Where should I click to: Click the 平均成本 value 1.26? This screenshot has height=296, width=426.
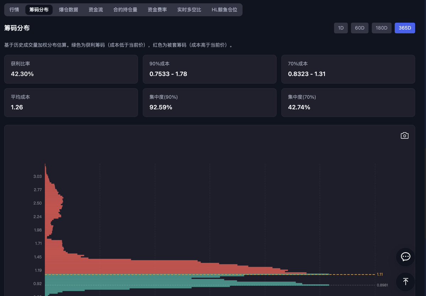point(17,107)
